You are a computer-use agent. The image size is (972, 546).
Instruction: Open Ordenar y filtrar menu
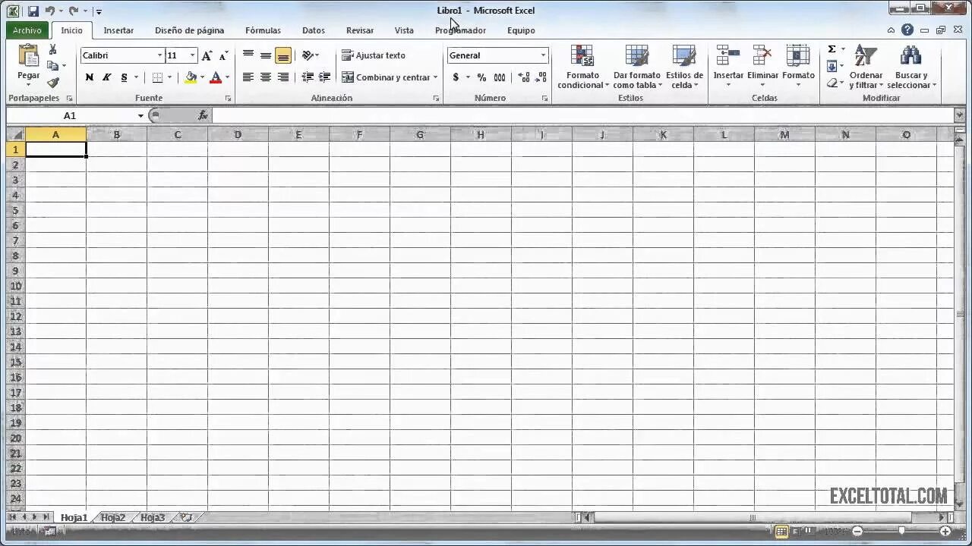[866, 67]
